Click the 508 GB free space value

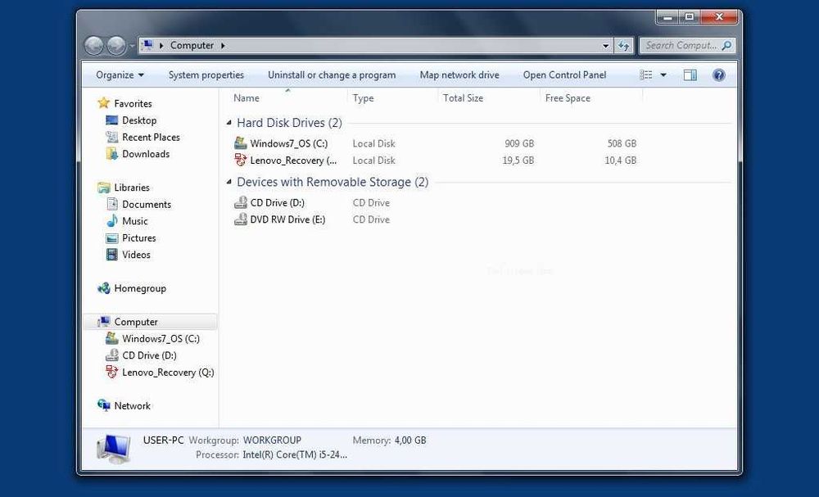click(x=622, y=143)
